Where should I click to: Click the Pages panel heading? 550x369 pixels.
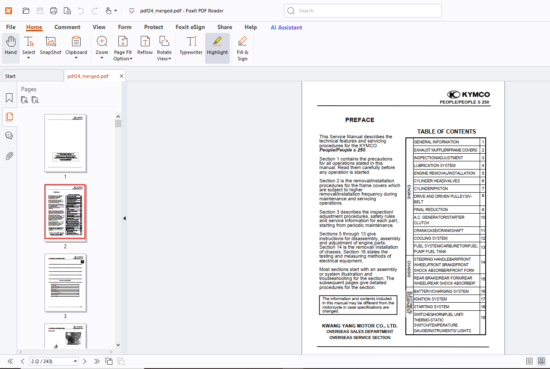[29, 89]
